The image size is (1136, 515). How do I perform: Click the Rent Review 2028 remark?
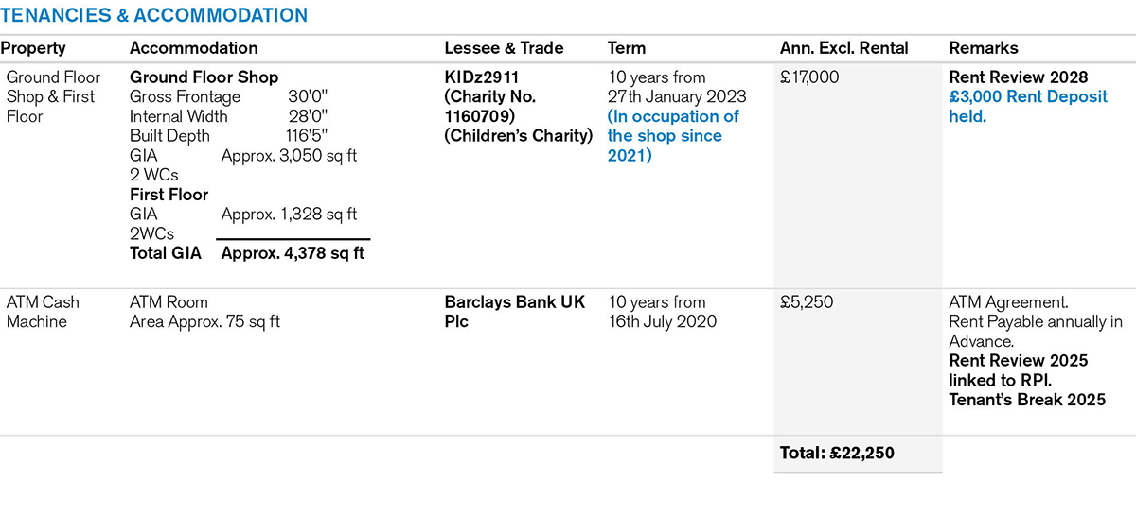[1019, 77]
